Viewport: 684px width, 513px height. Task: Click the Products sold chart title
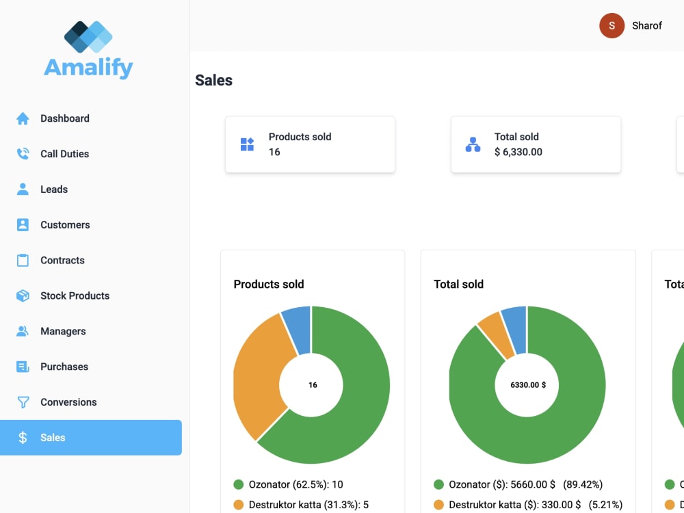pos(269,284)
